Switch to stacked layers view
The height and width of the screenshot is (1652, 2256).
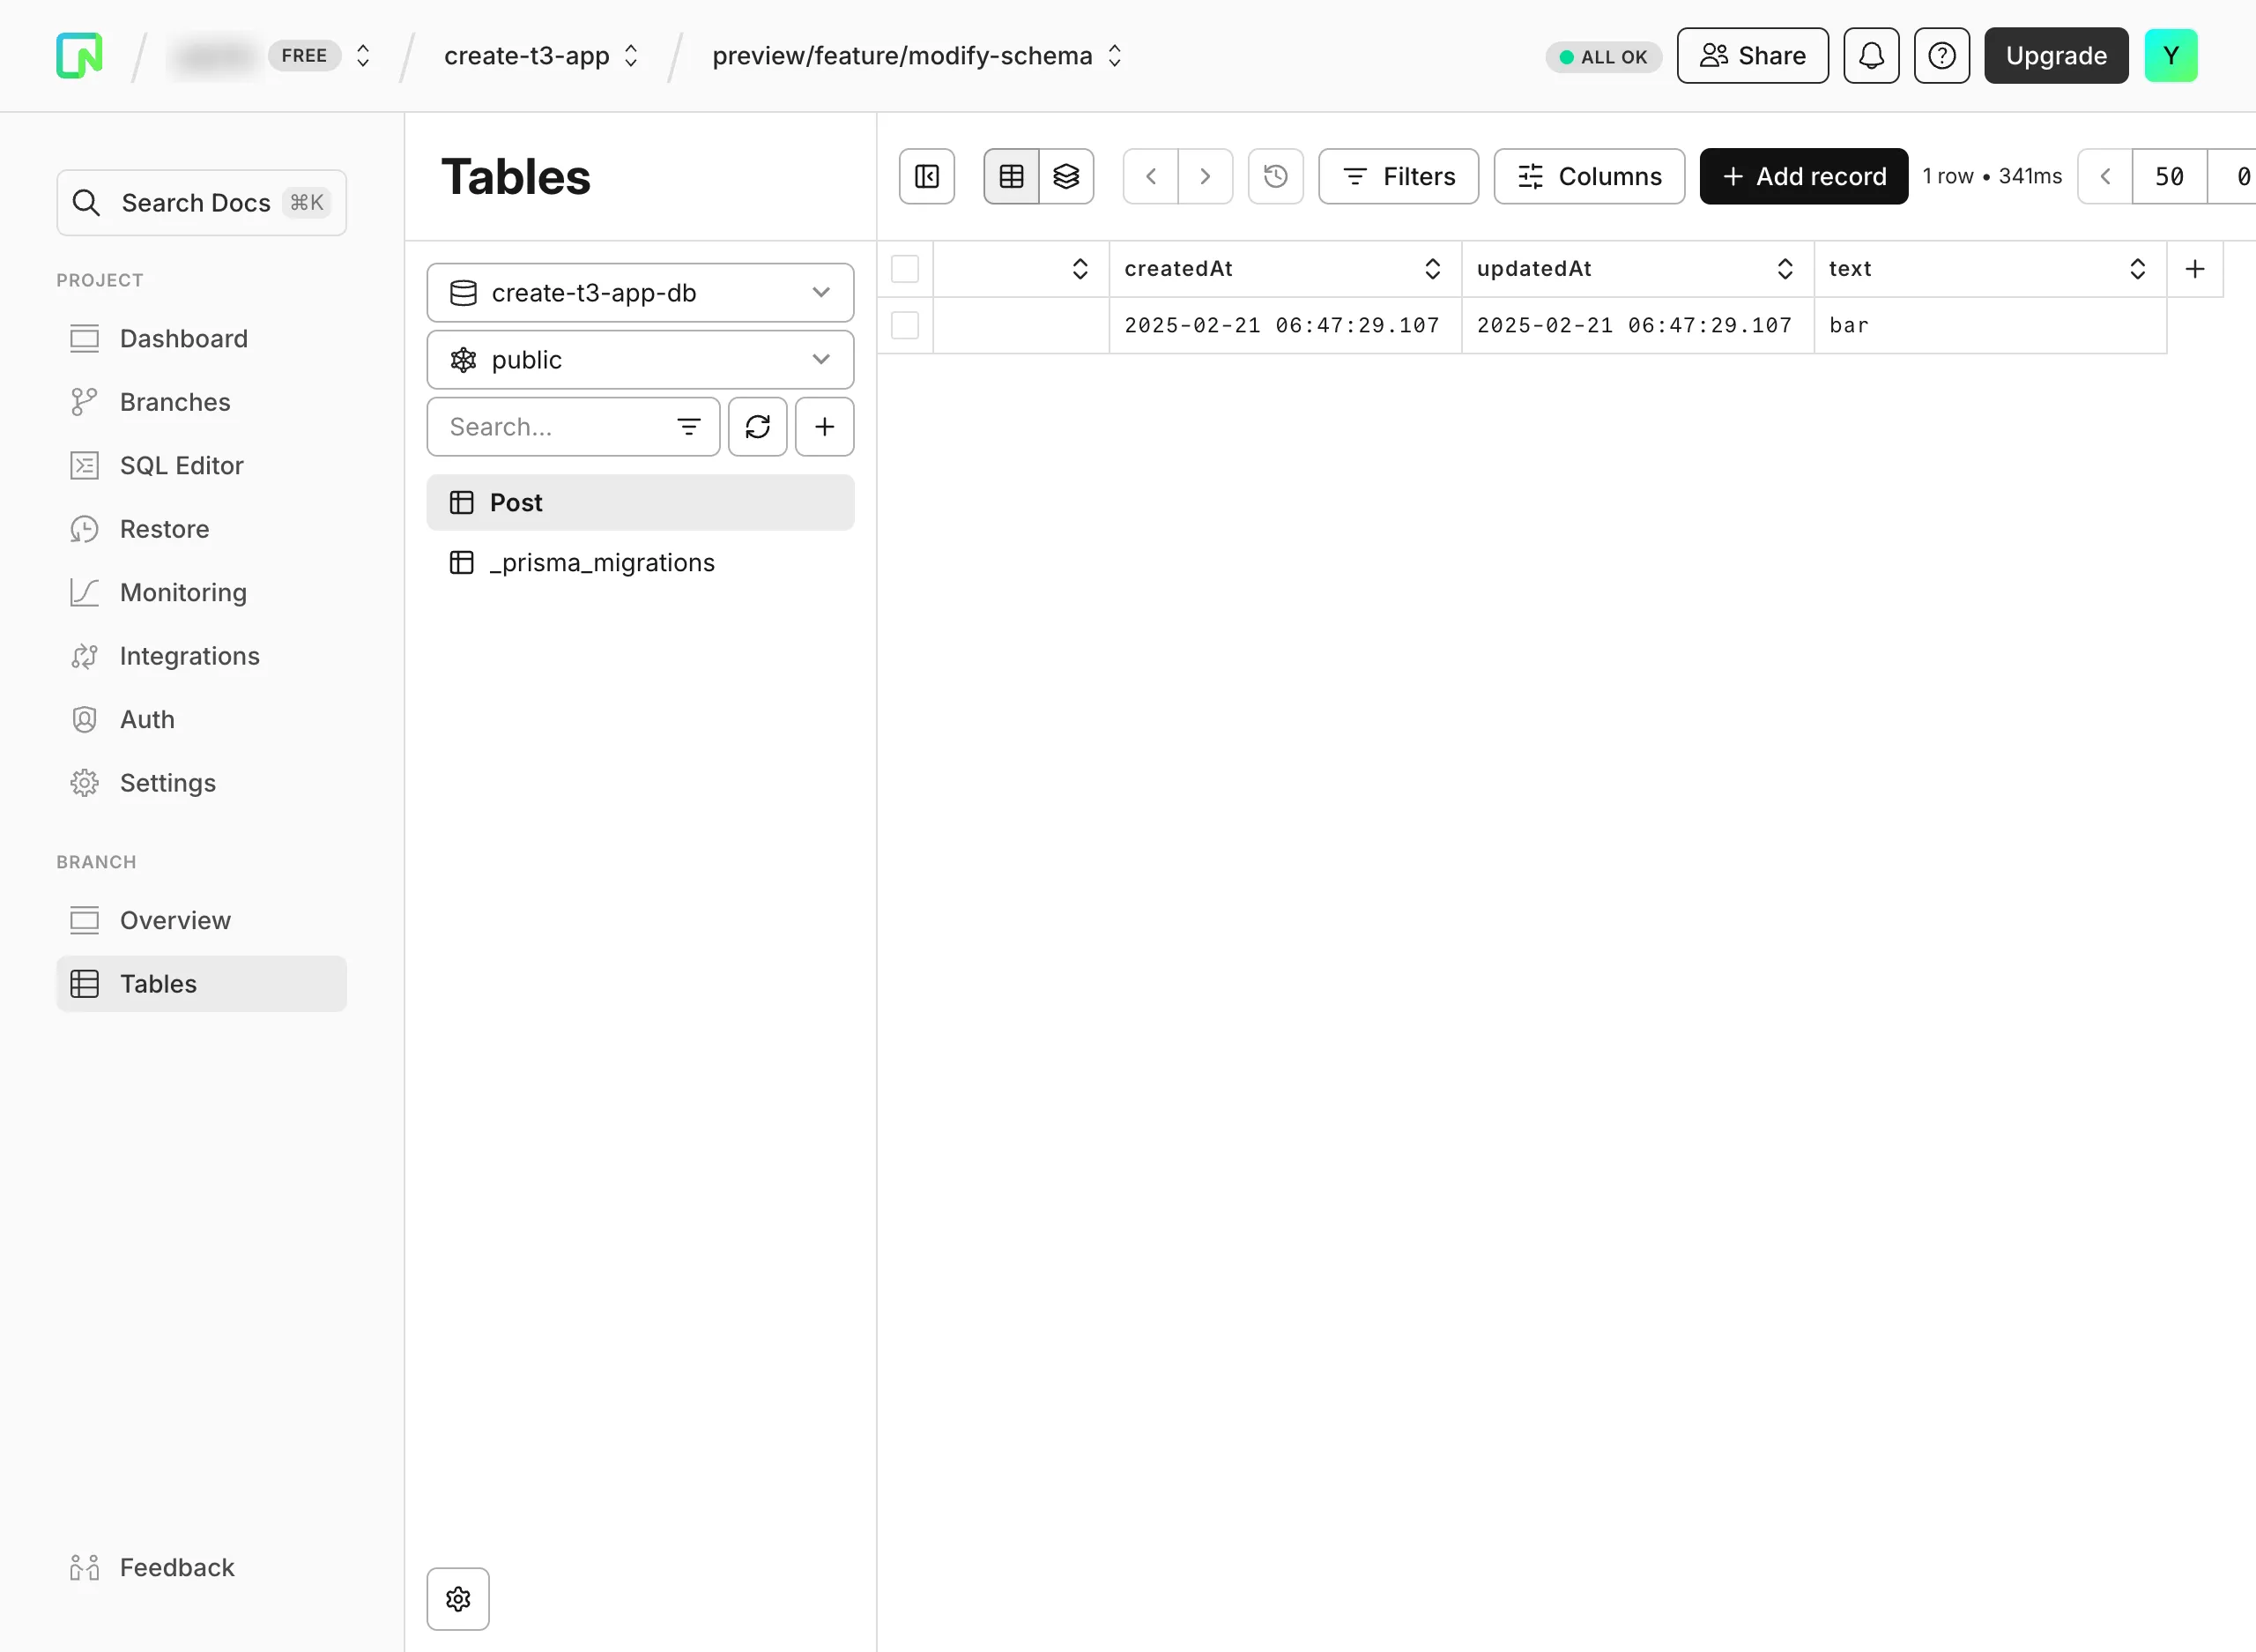(x=1065, y=176)
